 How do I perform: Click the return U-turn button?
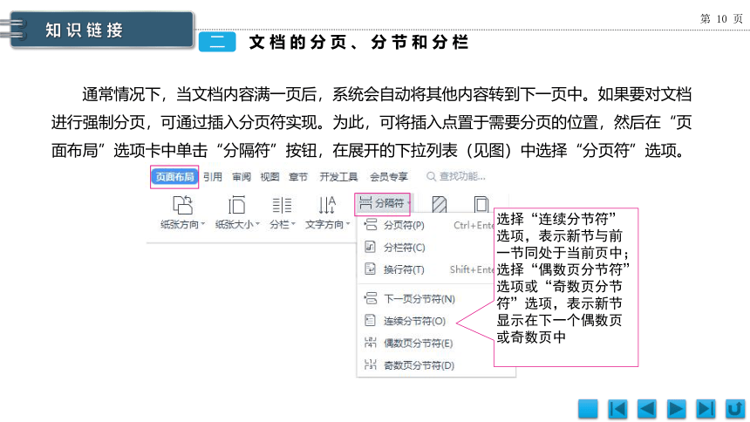pyautogui.click(x=735, y=409)
